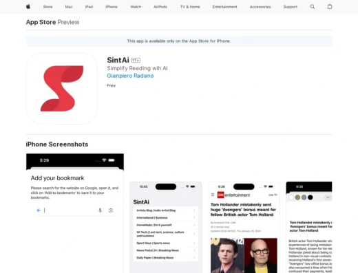Select the gray color swatch

304,197
